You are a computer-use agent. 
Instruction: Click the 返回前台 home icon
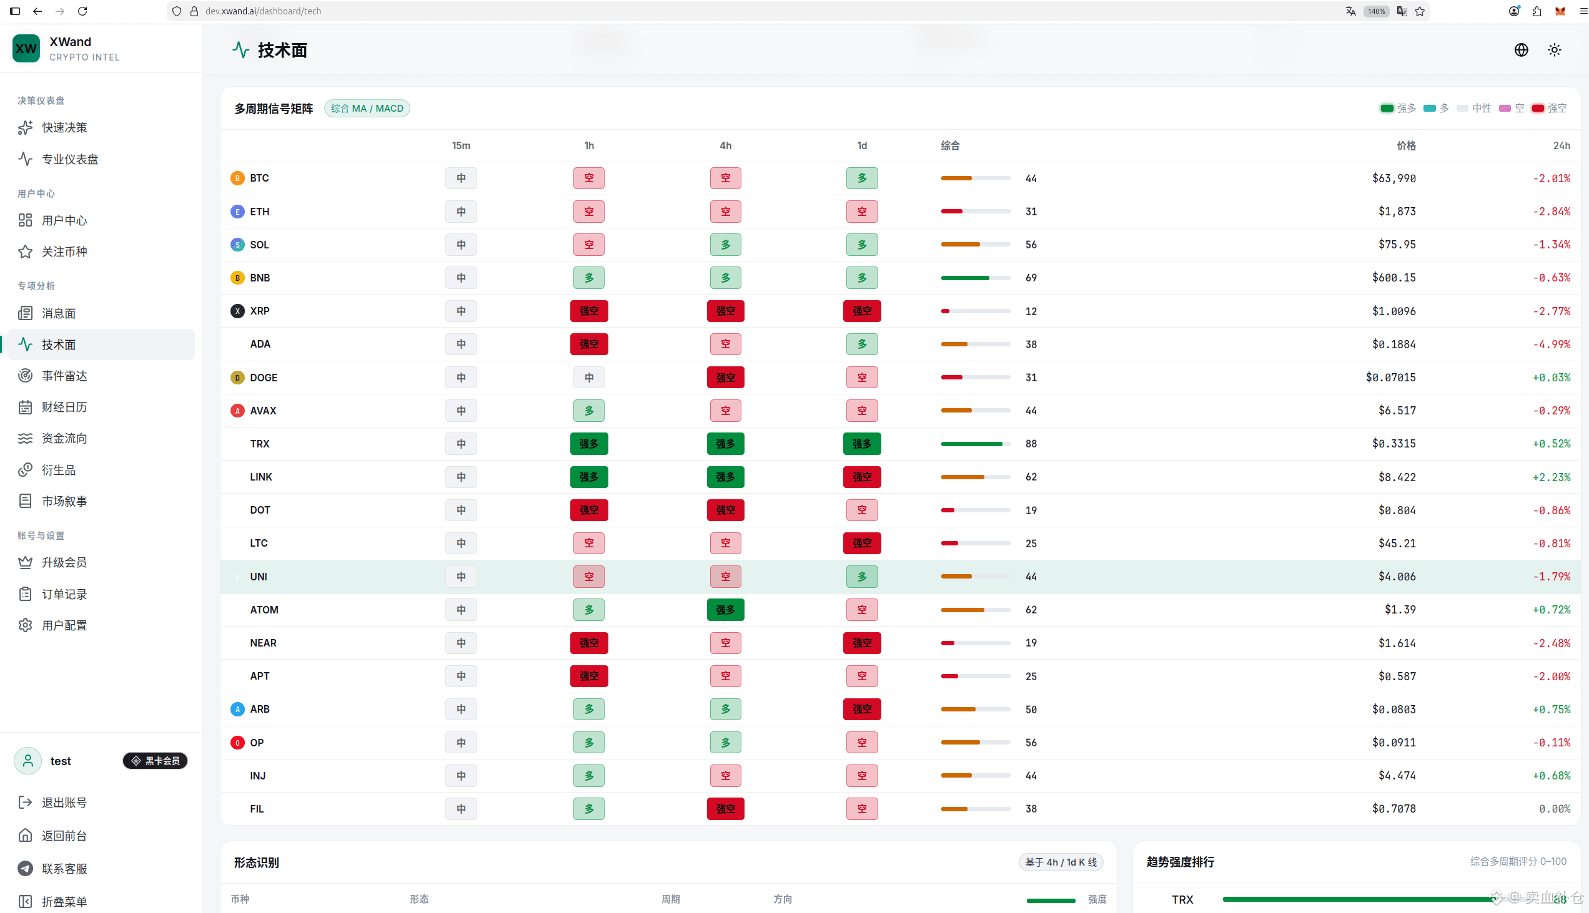[x=25, y=835]
